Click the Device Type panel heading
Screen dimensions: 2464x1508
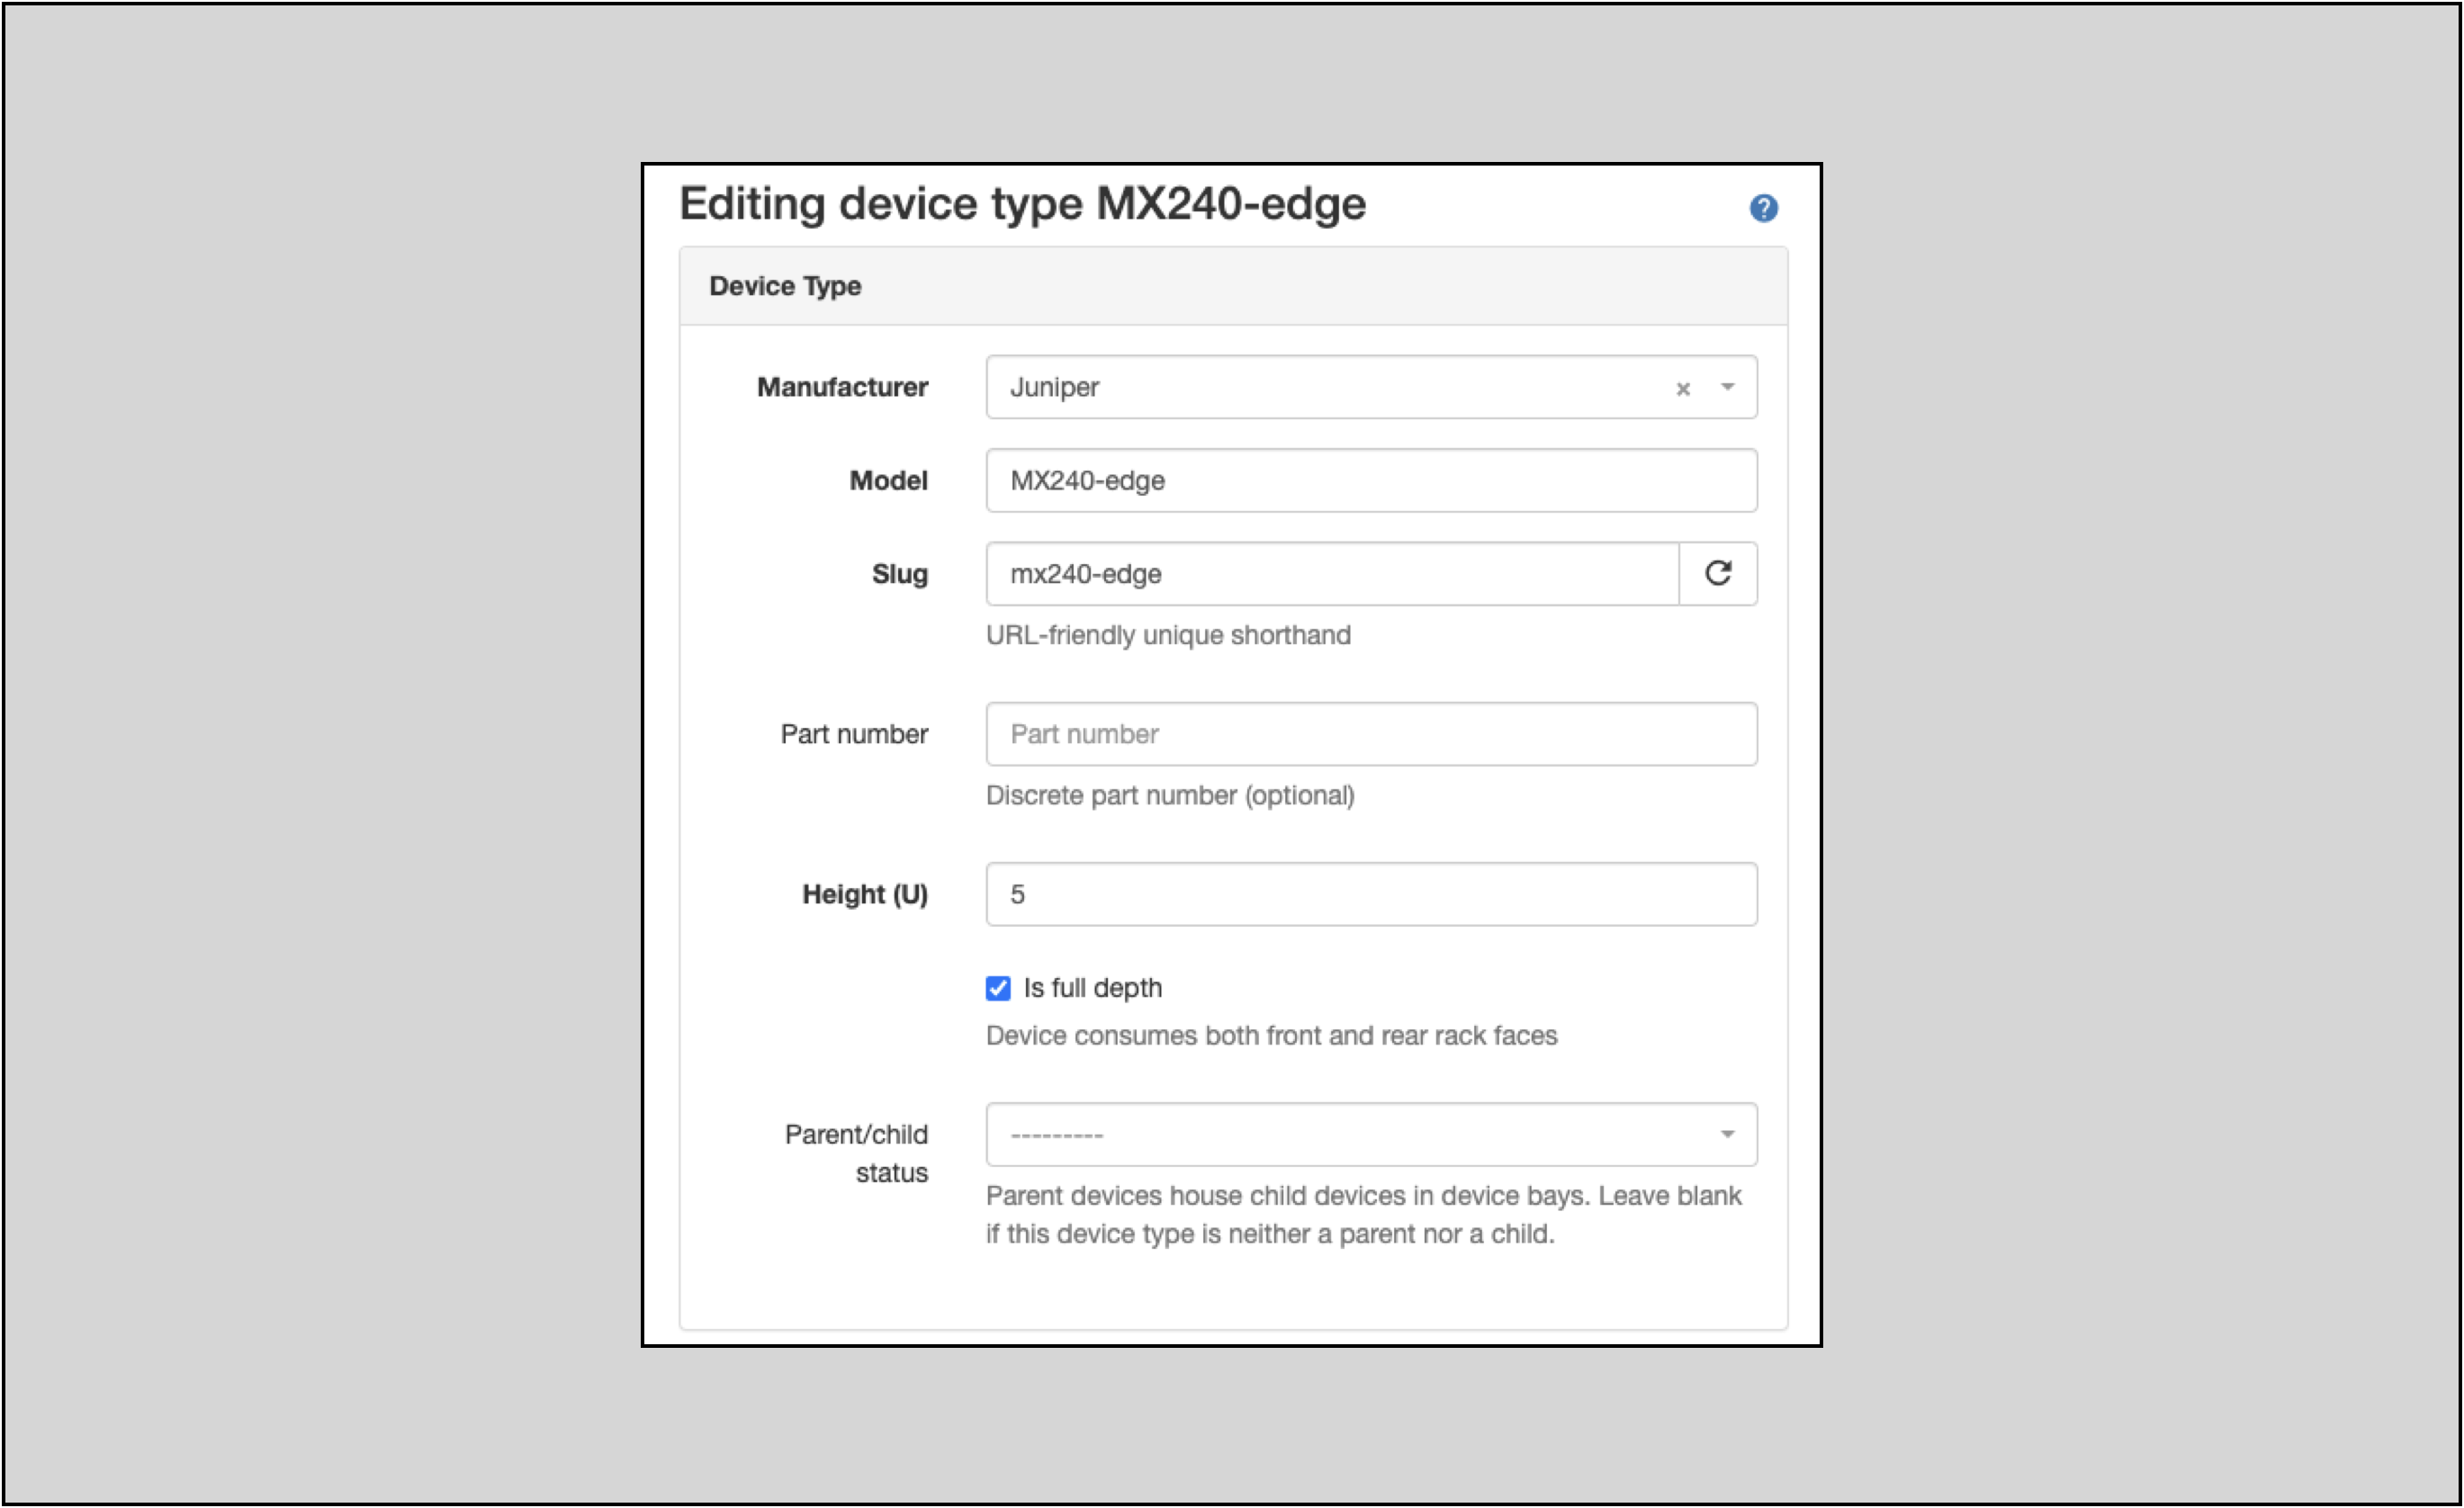785,286
